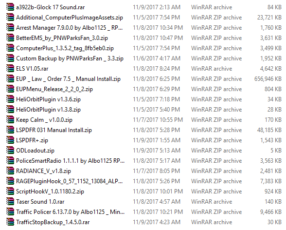Select the EUPMenu_Release_2_2_0_2.zip file
The image size is (286, 230).
click(54, 89)
